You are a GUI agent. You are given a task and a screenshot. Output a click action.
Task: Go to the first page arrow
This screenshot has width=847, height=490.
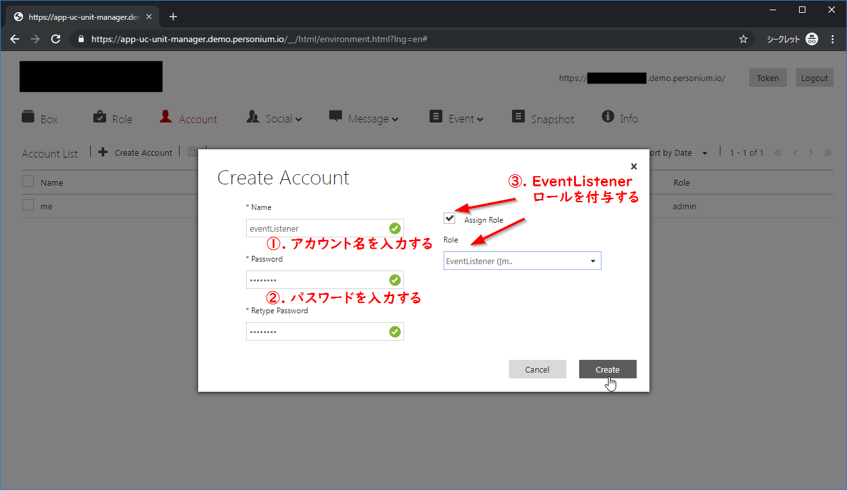pos(778,152)
